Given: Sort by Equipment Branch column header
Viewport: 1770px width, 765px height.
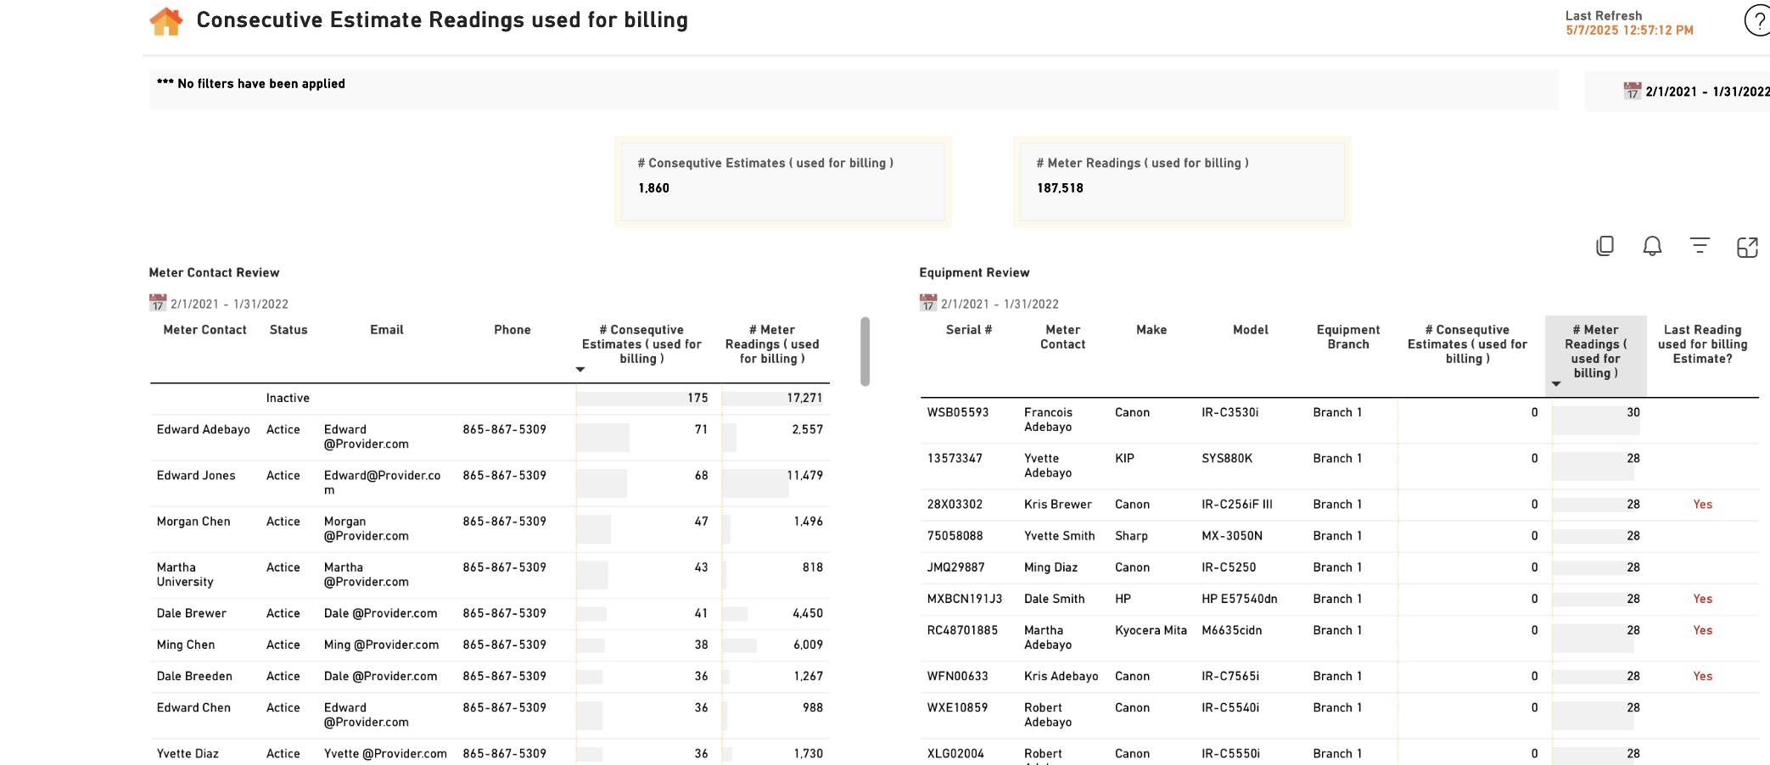Looking at the screenshot, I should (1348, 337).
